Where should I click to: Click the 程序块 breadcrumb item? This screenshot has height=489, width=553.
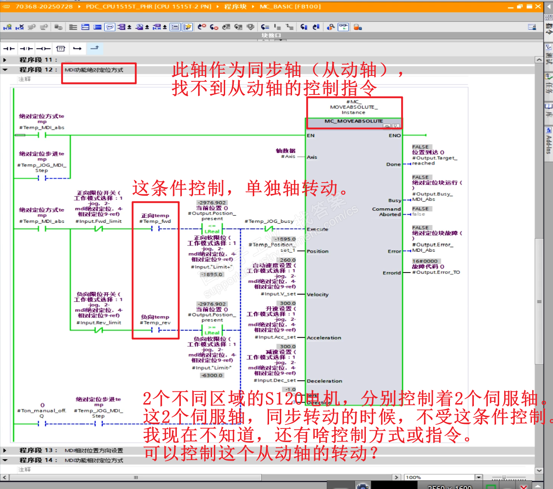[235, 7]
